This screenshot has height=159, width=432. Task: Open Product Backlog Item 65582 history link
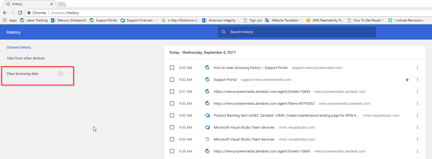pos(286,115)
